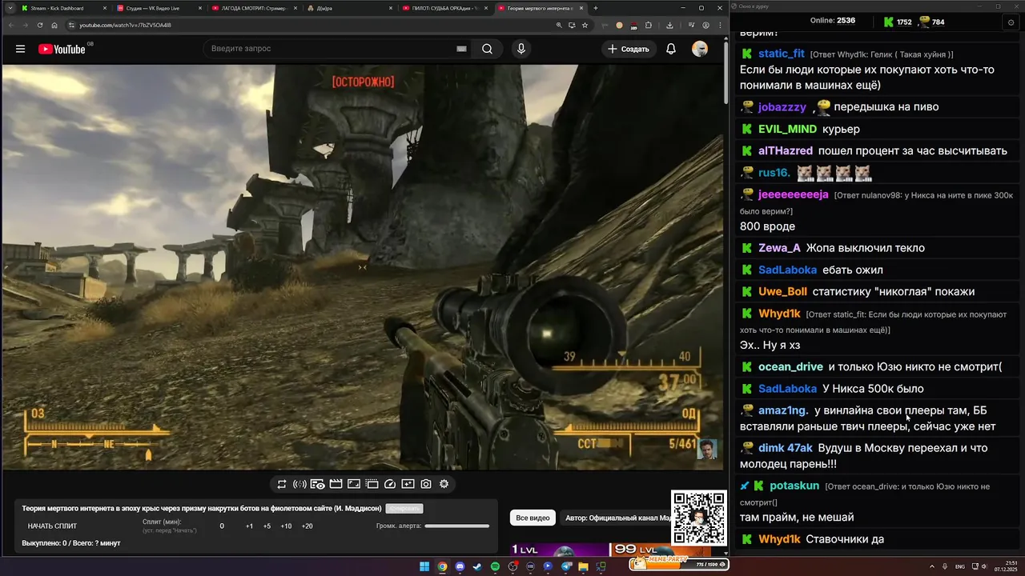Image resolution: width=1025 pixels, height=576 pixels.
Task: Switch to ЛАГОДА СМОТРИТ browser tab
Action: (x=253, y=8)
